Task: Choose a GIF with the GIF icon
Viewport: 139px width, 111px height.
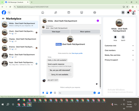Action: click(55, 93)
